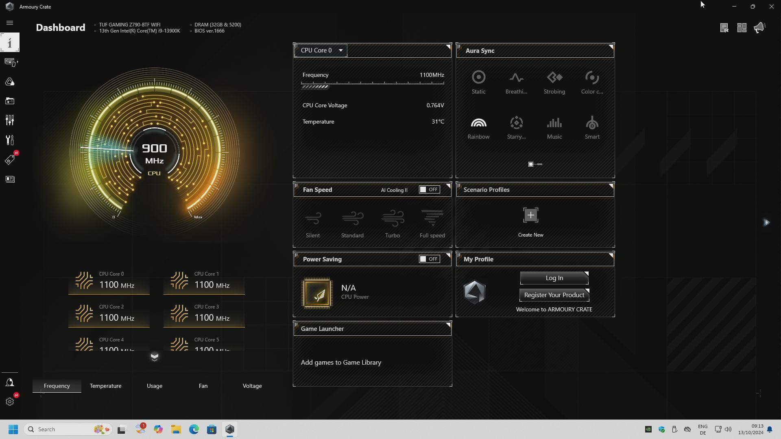
Task: Choose the Turbo fan mode
Action: (x=393, y=224)
